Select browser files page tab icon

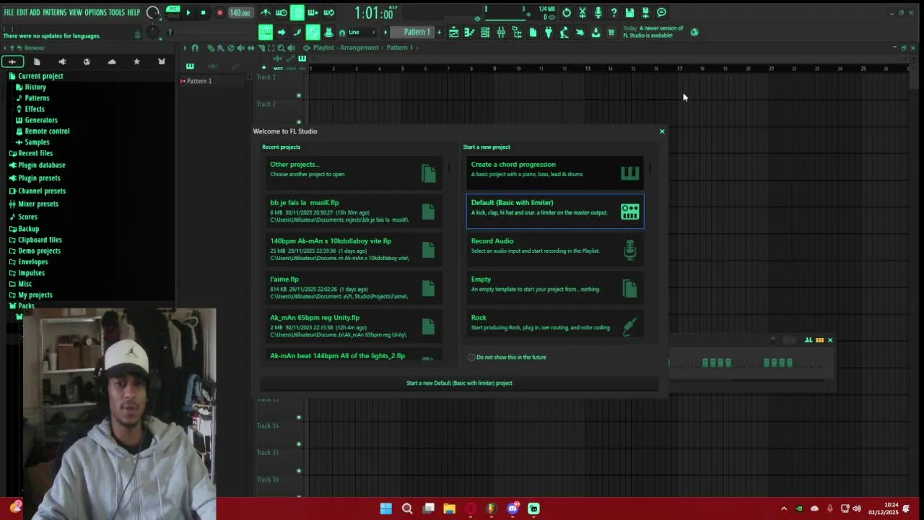pyautogui.click(x=37, y=61)
